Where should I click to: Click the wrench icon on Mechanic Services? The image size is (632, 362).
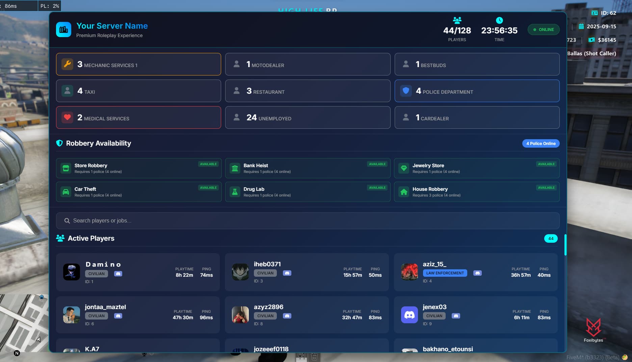(67, 64)
